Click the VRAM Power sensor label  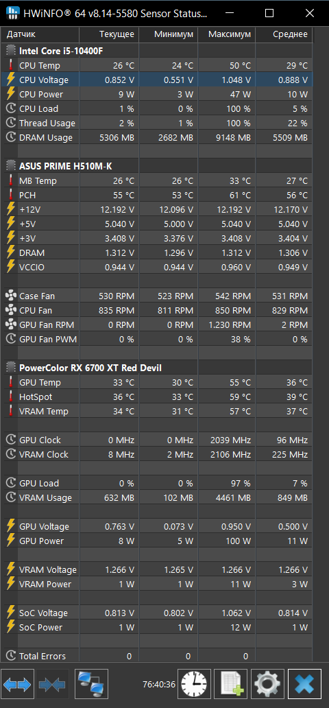point(45,585)
